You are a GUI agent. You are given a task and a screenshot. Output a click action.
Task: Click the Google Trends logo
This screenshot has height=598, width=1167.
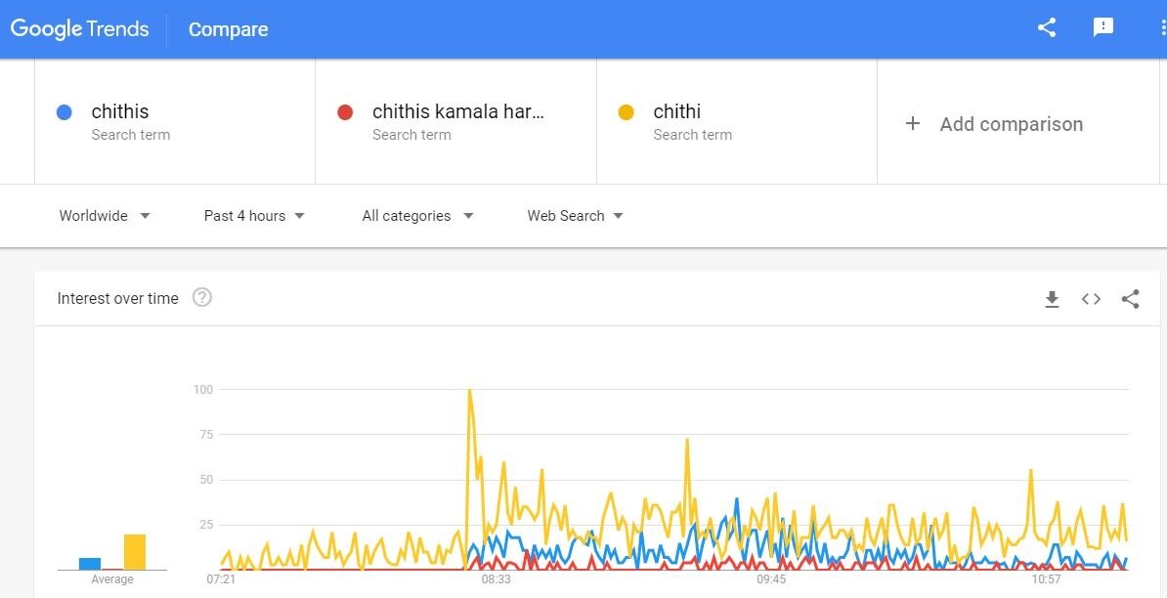point(80,29)
